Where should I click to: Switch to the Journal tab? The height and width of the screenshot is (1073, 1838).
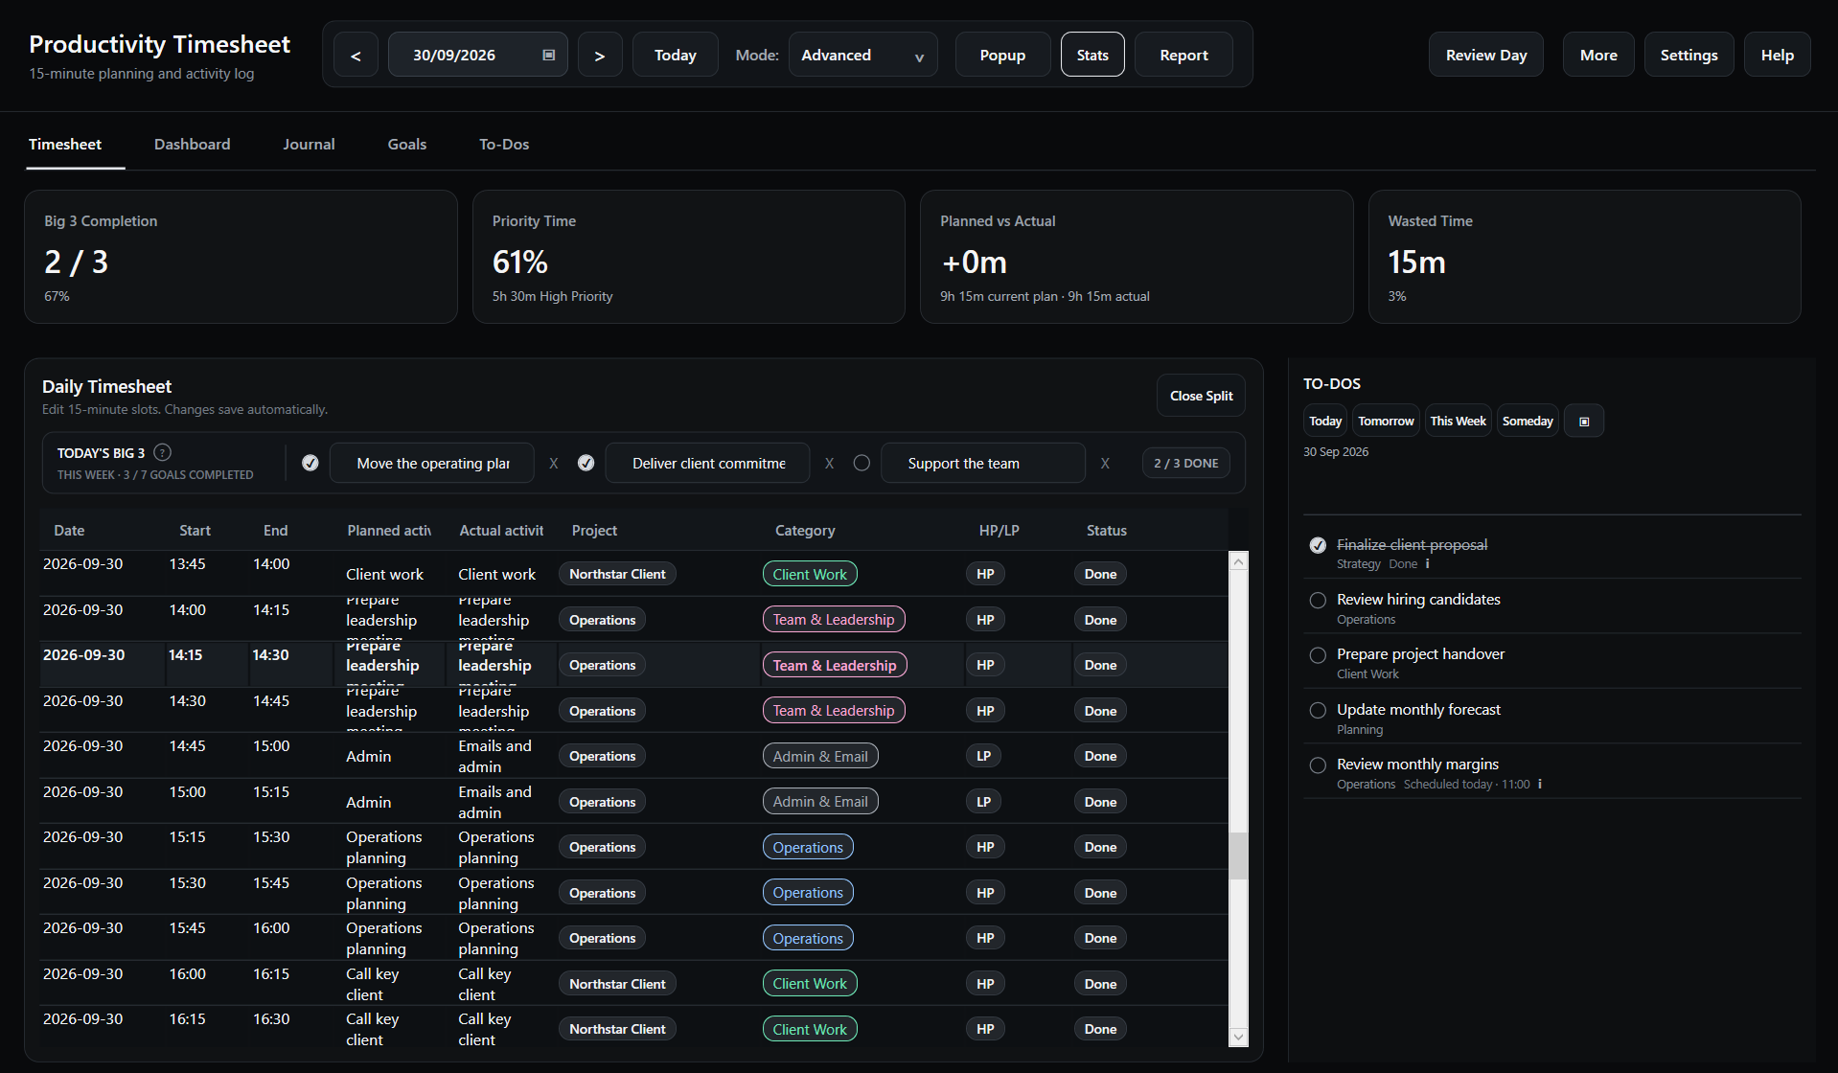[x=309, y=145]
